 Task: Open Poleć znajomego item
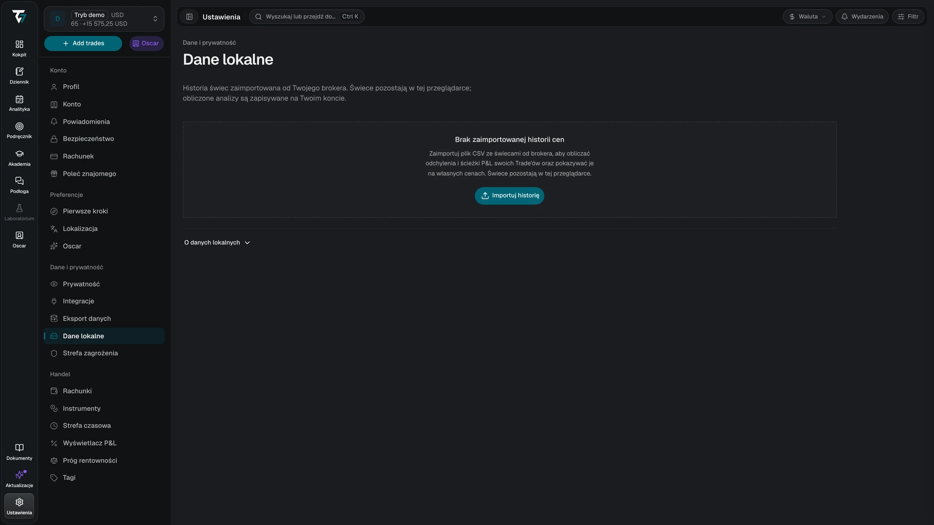pos(104,174)
